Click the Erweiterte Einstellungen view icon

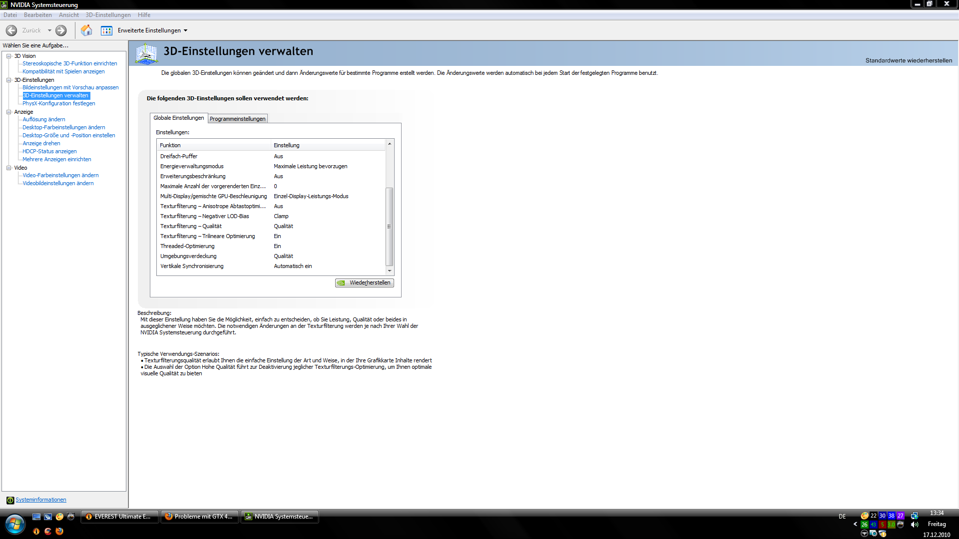tap(106, 30)
